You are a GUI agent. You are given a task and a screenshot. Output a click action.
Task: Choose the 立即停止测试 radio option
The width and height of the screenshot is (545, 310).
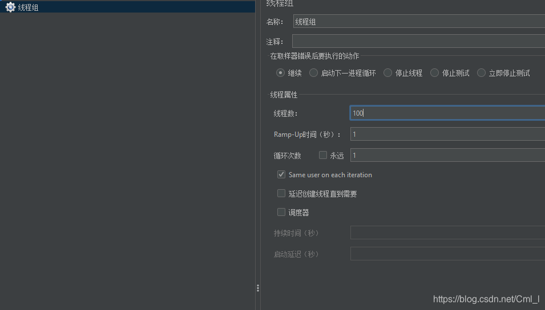click(x=482, y=73)
